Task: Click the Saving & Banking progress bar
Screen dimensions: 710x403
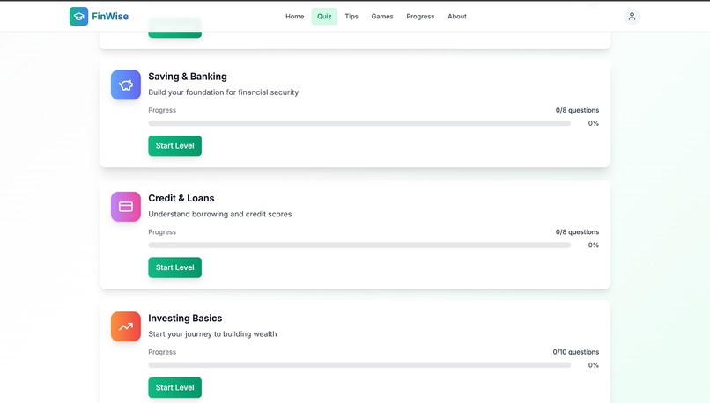Action: (x=359, y=123)
